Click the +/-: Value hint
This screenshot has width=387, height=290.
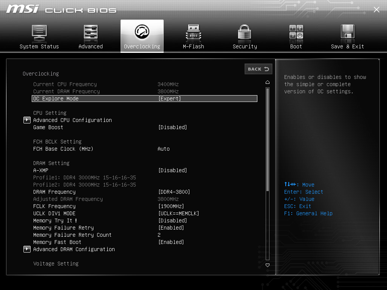299,199
